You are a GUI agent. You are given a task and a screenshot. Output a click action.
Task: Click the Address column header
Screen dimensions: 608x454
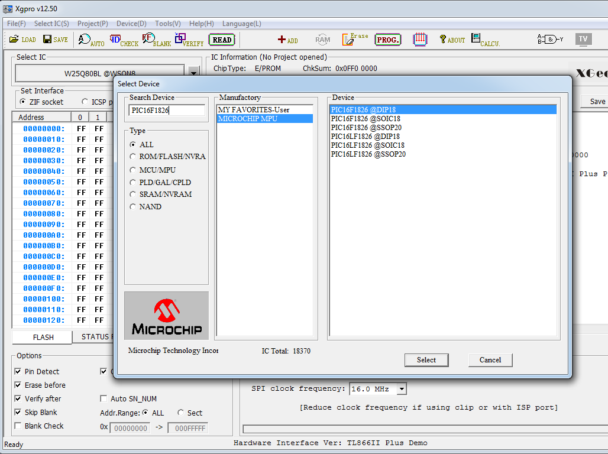41,117
